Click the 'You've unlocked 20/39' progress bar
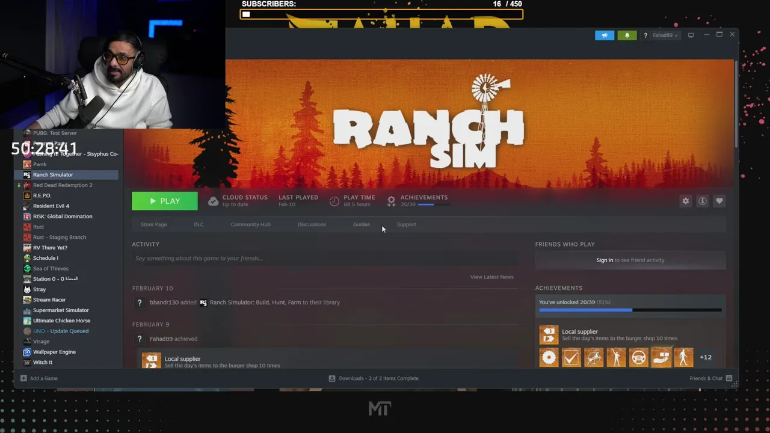 (x=630, y=310)
